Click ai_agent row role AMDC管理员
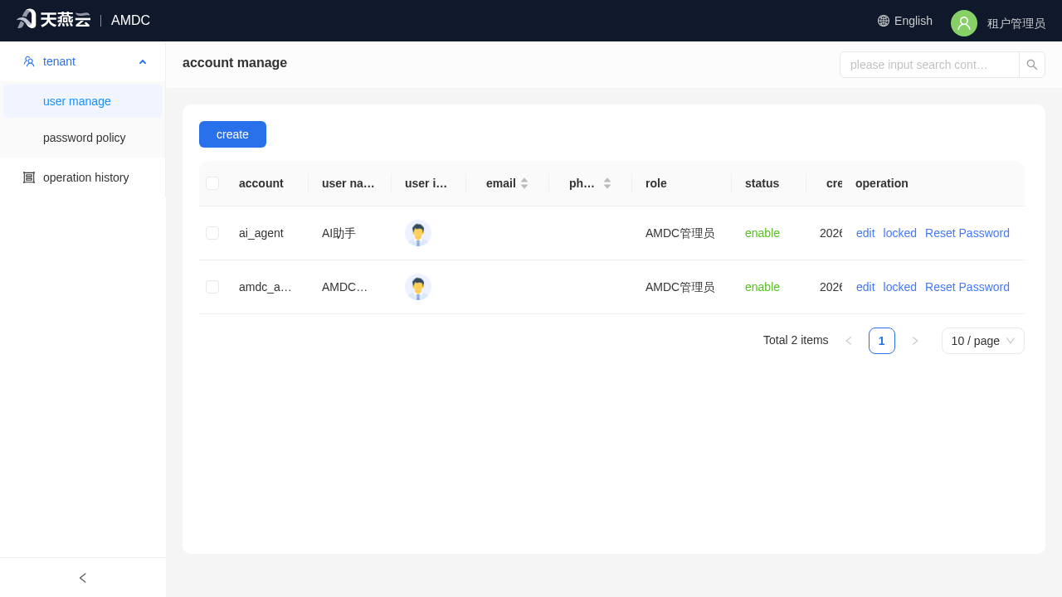1062x597 pixels. tap(680, 233)
